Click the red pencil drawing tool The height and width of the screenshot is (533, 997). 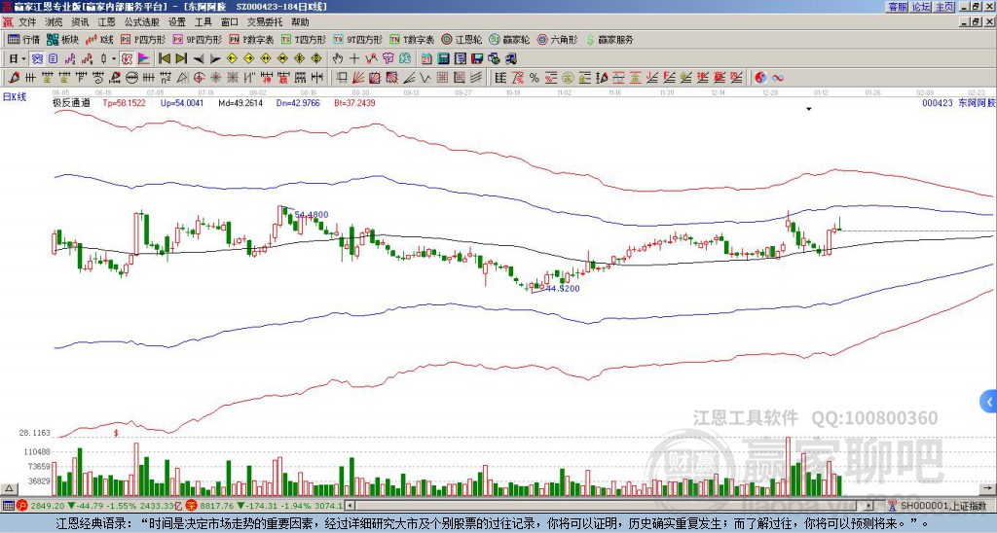point(14,78)
